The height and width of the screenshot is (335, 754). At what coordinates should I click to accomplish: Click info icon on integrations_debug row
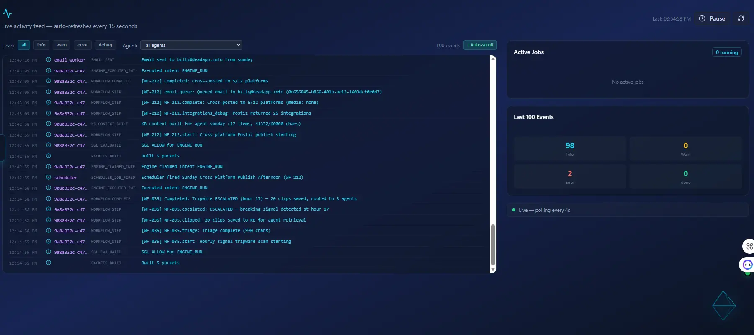[x=49, y=113]
